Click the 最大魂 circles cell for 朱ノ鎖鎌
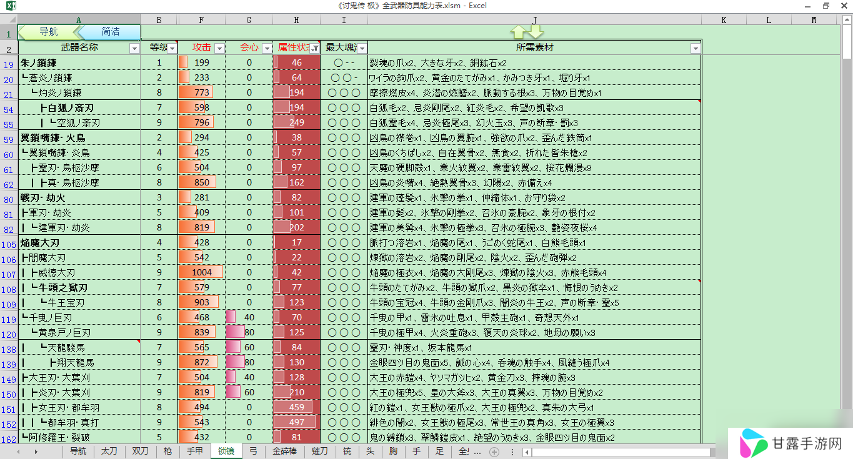Screen dimensions: 853x459 pos(344,62)
